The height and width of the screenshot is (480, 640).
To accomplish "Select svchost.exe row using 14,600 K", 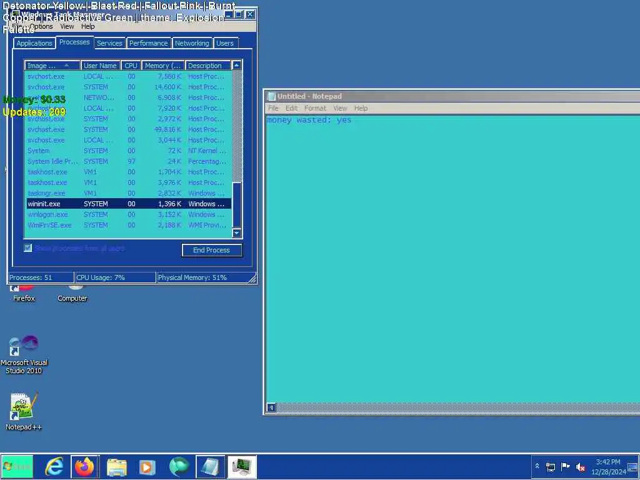I will click(128, 87).
